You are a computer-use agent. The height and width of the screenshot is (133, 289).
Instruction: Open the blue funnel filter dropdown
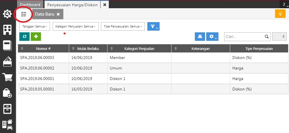click(153, 26)
